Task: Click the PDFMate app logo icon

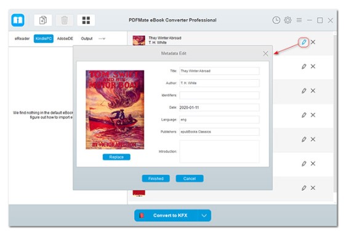Action: pos(18,20)
